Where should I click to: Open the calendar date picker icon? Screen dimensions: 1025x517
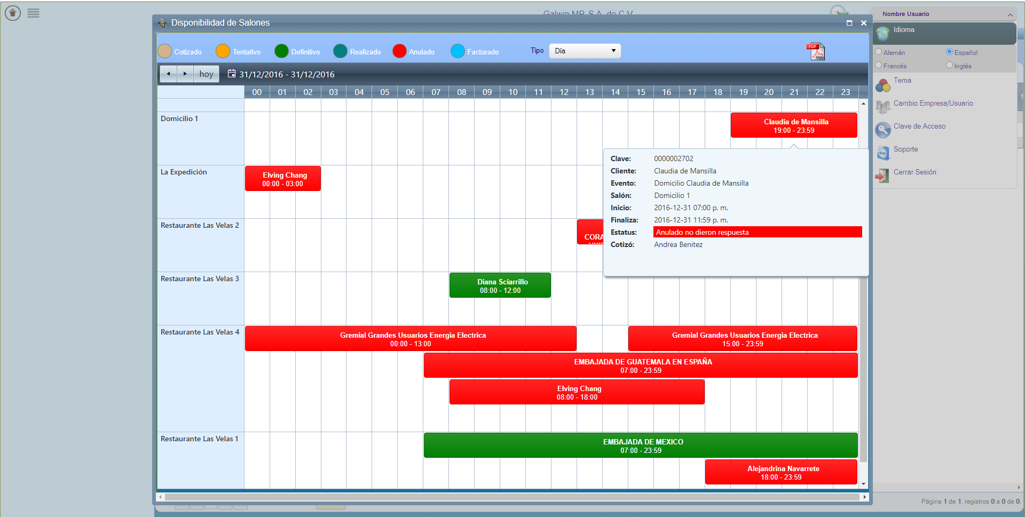point(232,74)
